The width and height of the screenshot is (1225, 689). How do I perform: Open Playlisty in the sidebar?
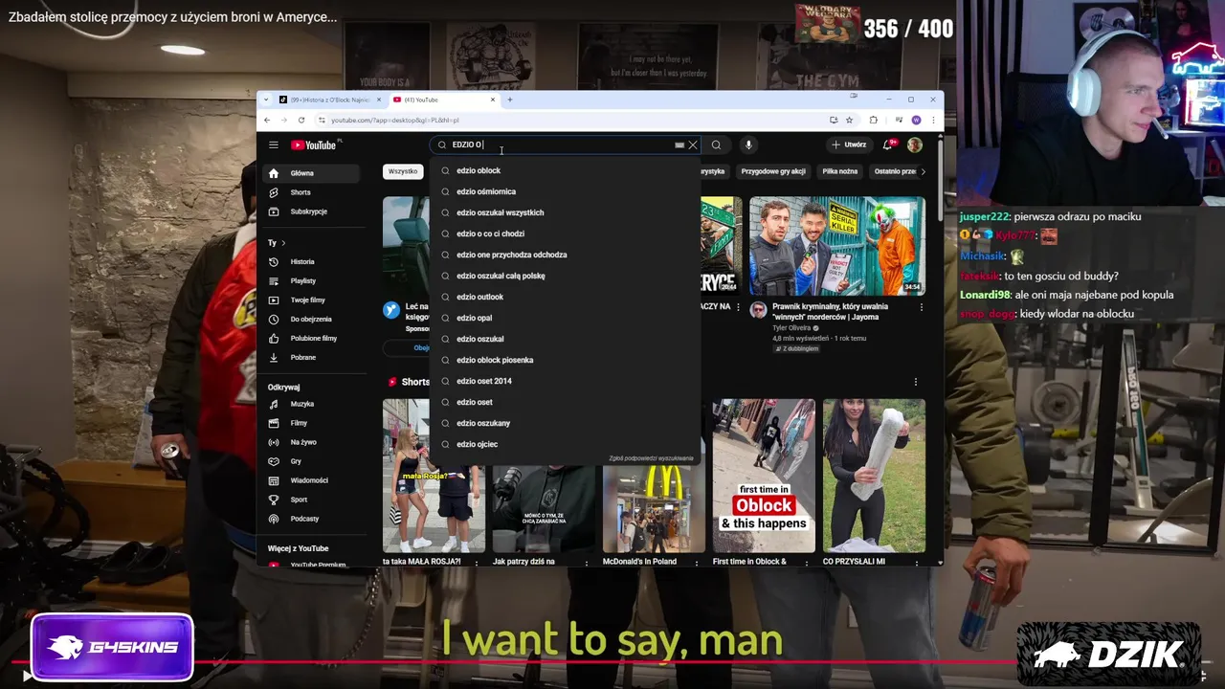[310, 280]
